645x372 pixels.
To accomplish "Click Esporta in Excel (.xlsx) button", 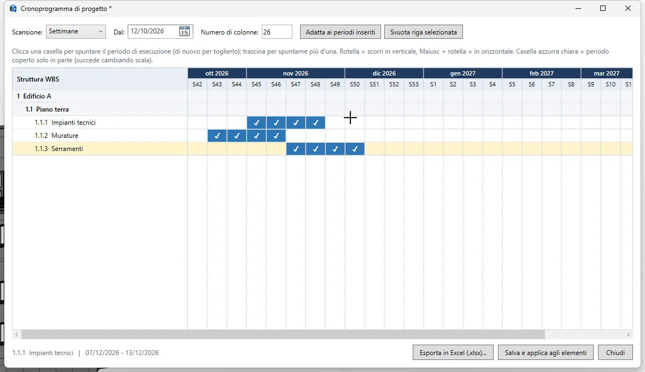I will tap(453, 353).
